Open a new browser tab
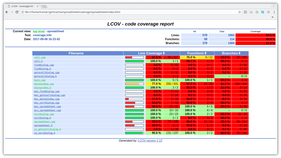The image size is (281, 158). pyautogui.click(x=44, y=6)
